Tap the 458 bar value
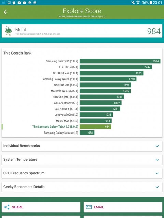 [90, 133]
